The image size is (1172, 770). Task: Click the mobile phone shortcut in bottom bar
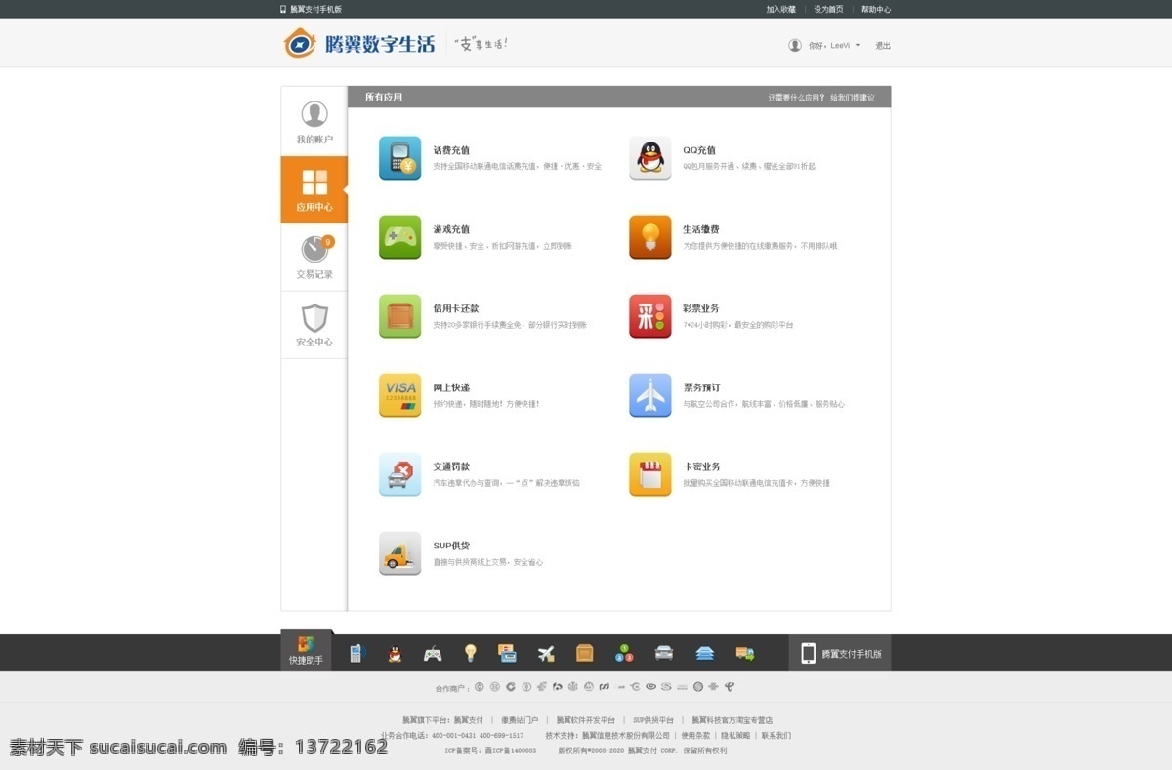pyautogui.click(x=356, y=654)
